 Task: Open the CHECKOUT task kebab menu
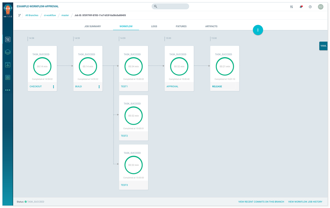(x=54, y=86)
